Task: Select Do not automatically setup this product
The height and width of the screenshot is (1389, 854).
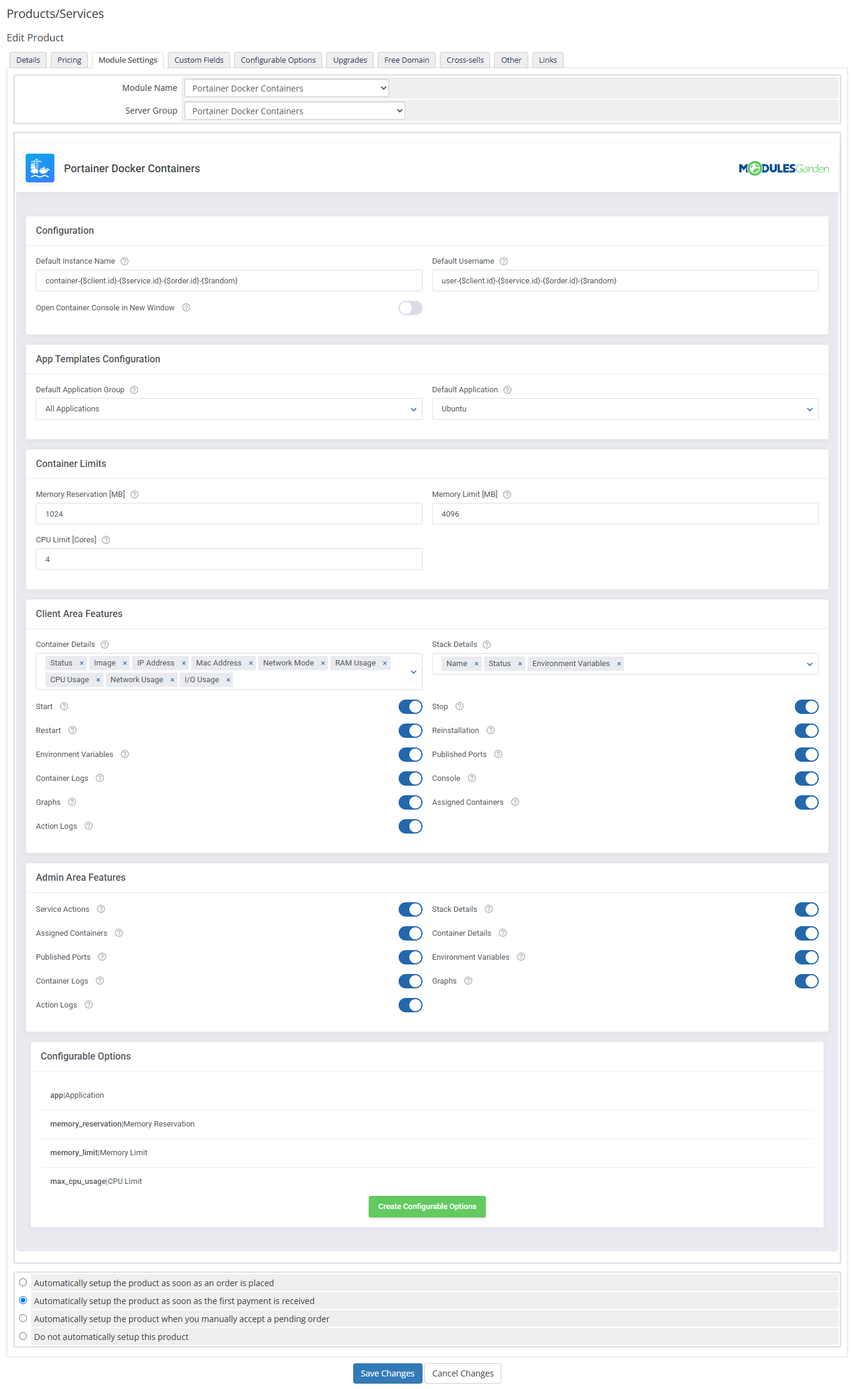Action: [x=23, y=1336]
